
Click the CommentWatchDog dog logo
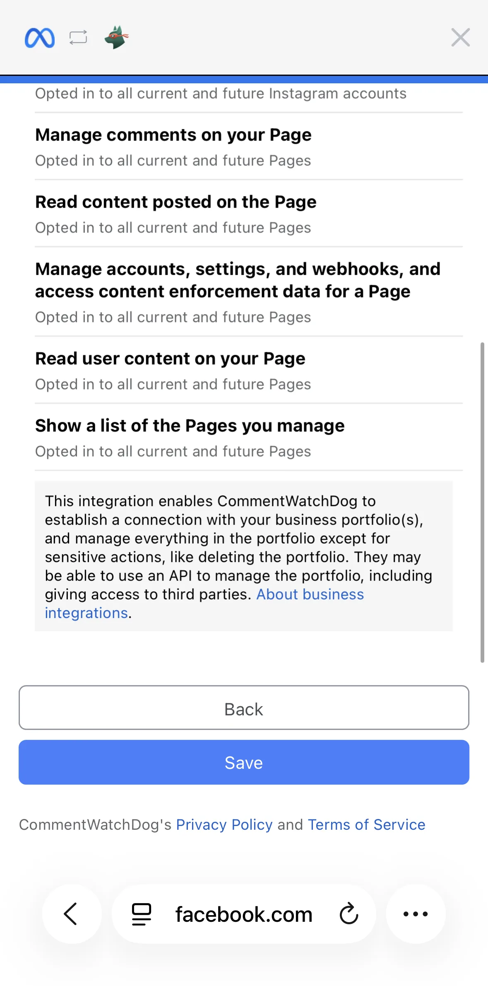point(116,37)
